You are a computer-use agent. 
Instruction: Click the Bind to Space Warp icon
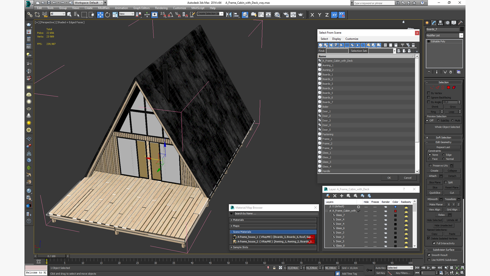(x=45, y=15)
